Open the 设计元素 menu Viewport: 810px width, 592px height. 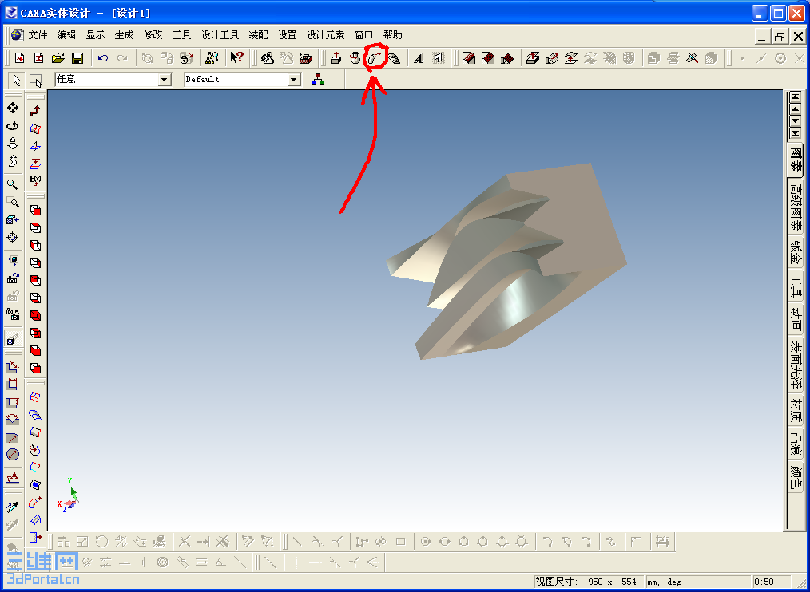pos(325,35)
